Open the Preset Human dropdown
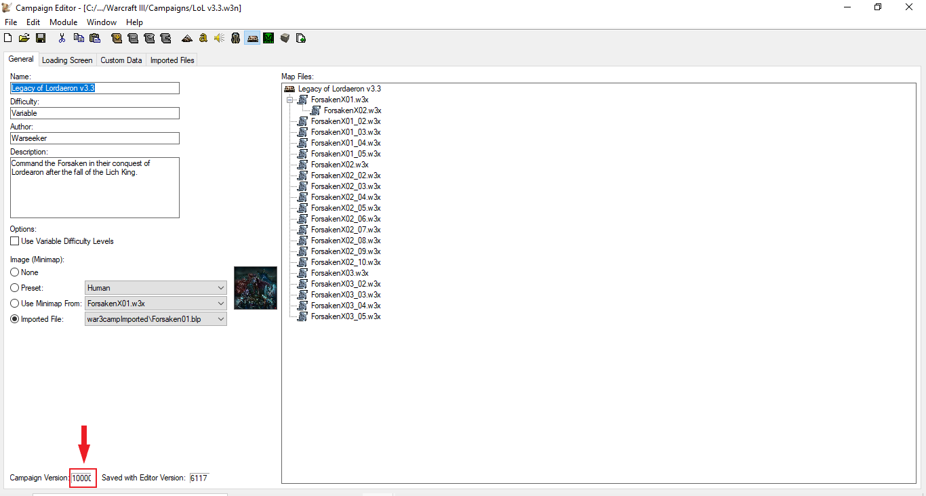The width and height of the screenshot is (926, 496). (x=156, y=288)
